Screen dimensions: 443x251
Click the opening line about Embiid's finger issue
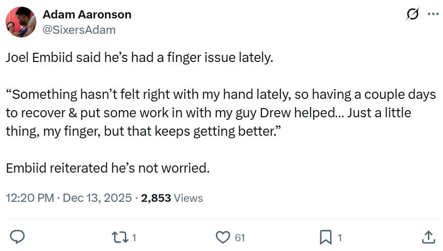139,58
